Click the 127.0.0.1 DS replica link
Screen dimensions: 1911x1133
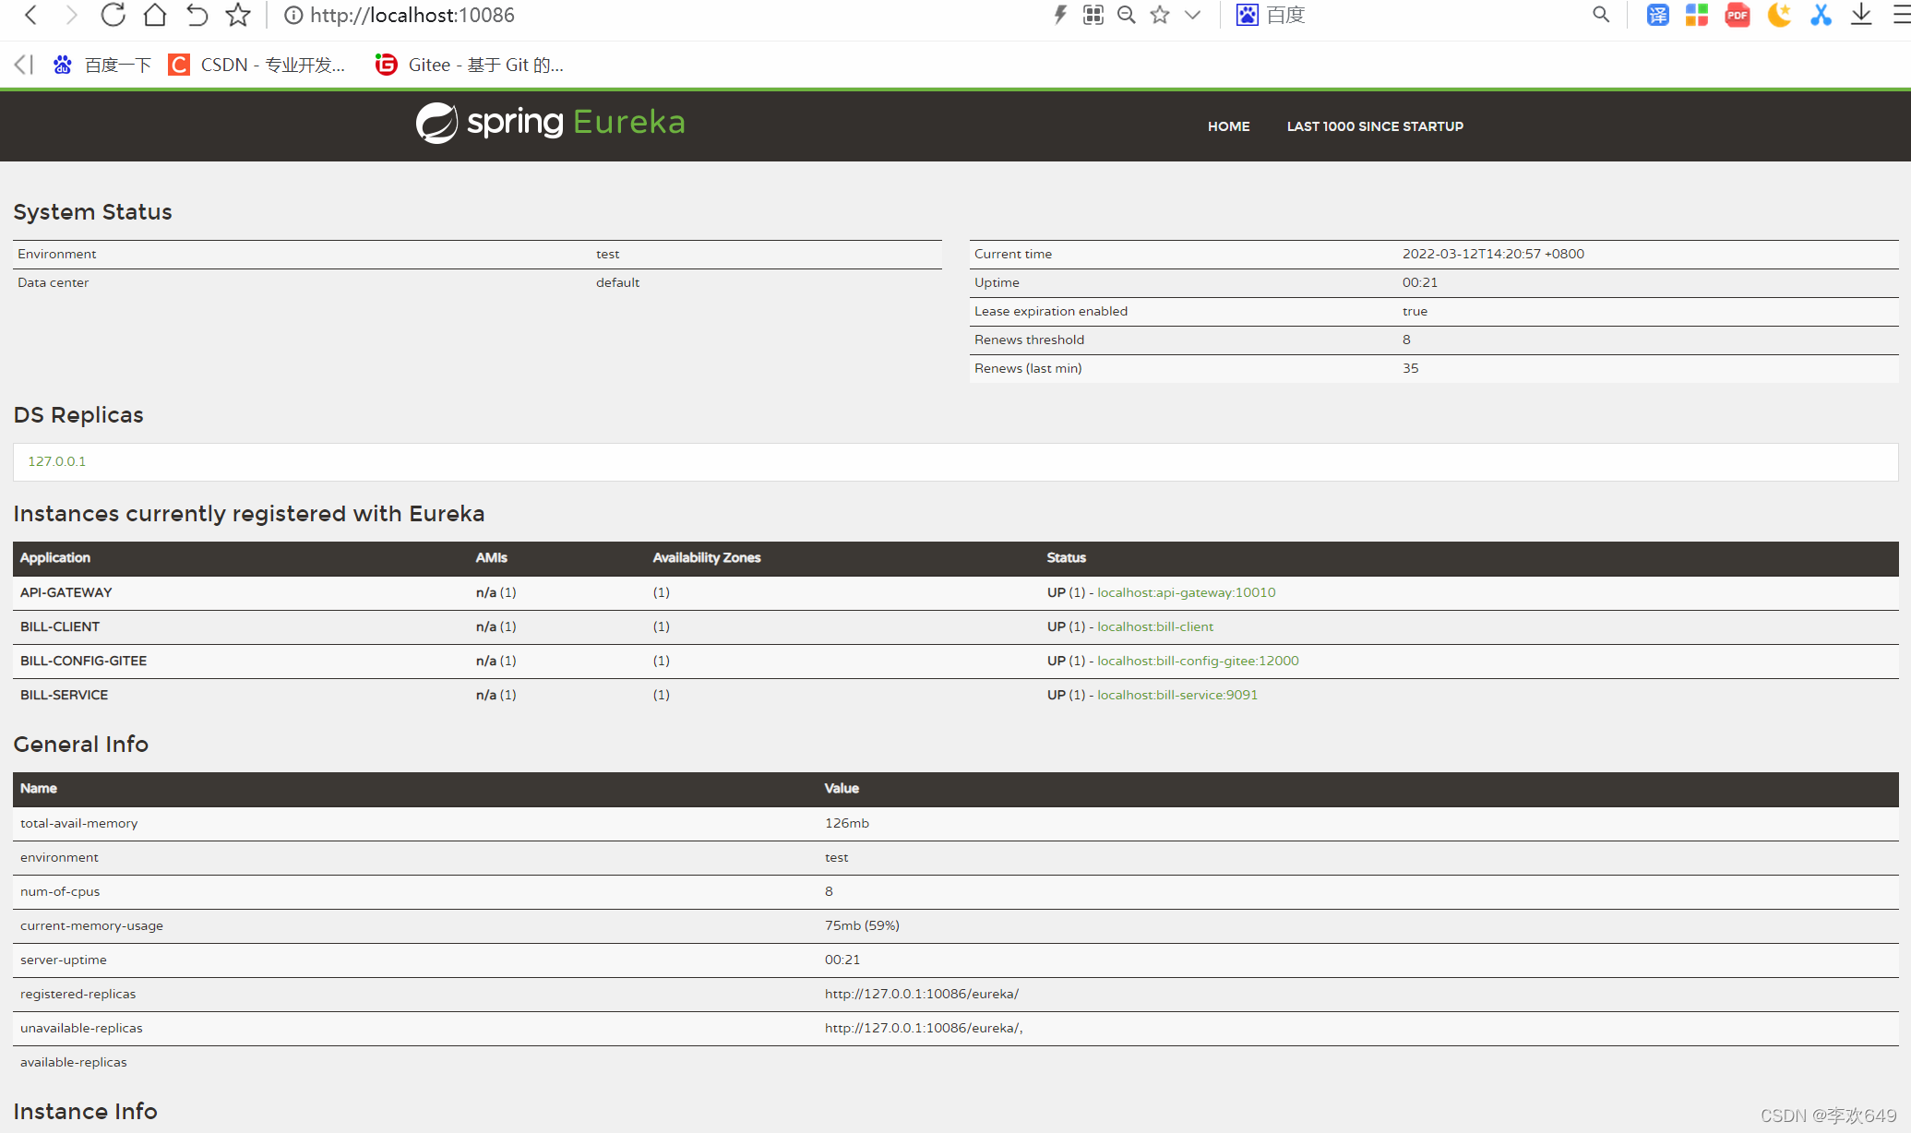(x=56, y=461)
